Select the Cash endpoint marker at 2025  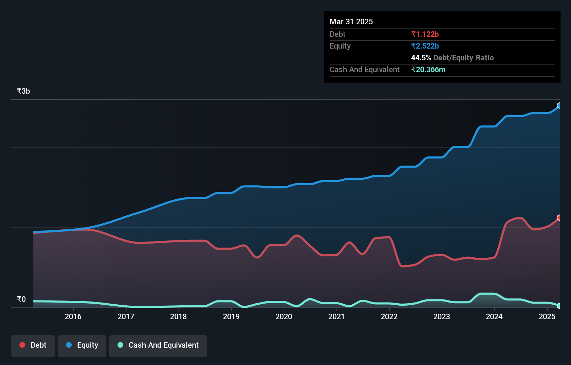tap(559, 306)
